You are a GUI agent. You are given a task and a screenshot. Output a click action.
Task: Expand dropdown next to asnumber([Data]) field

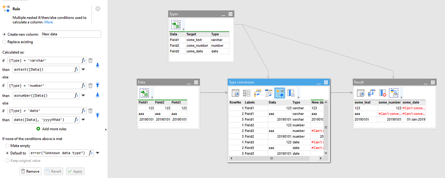point(83,95)
